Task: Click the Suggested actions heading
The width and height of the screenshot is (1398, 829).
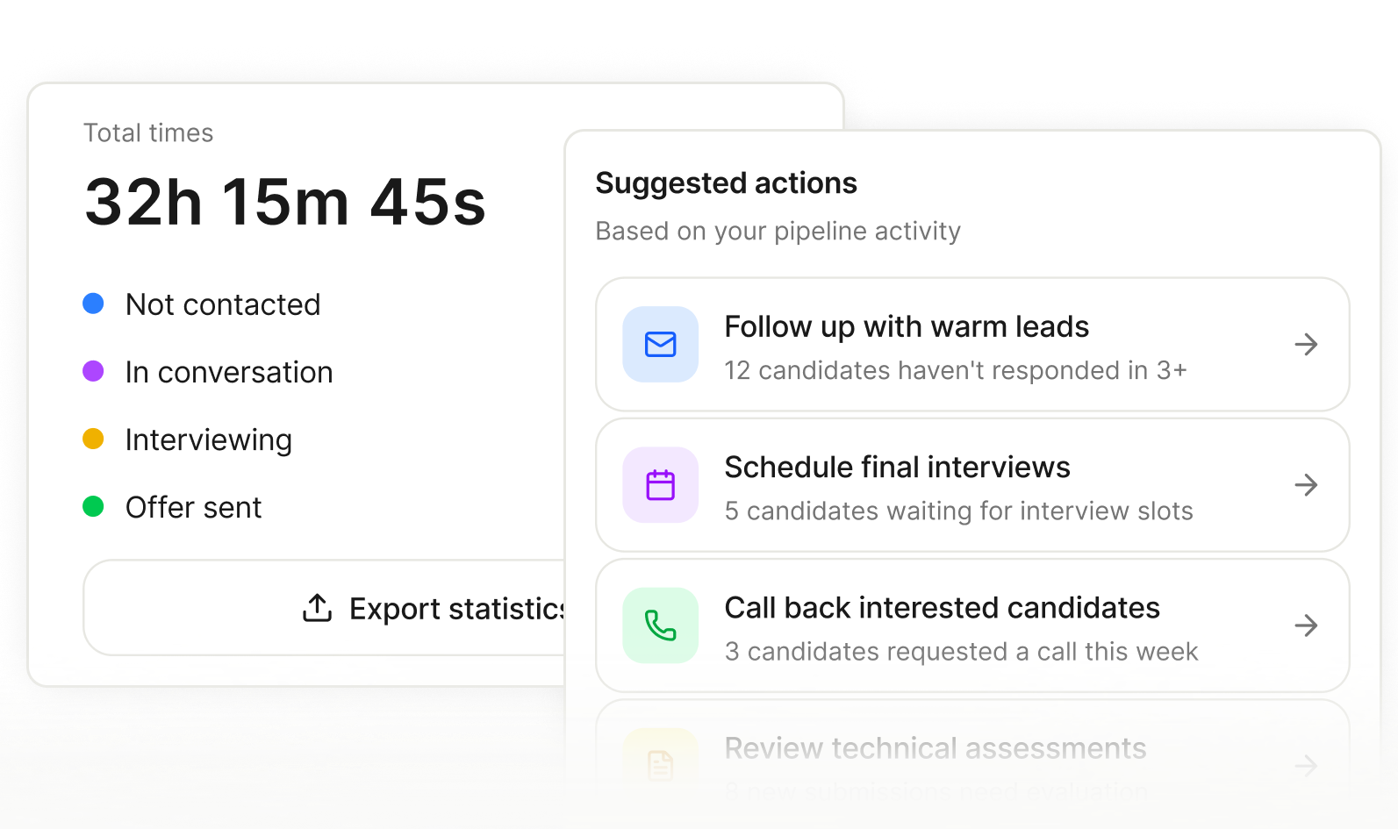Action: (727, 183)
